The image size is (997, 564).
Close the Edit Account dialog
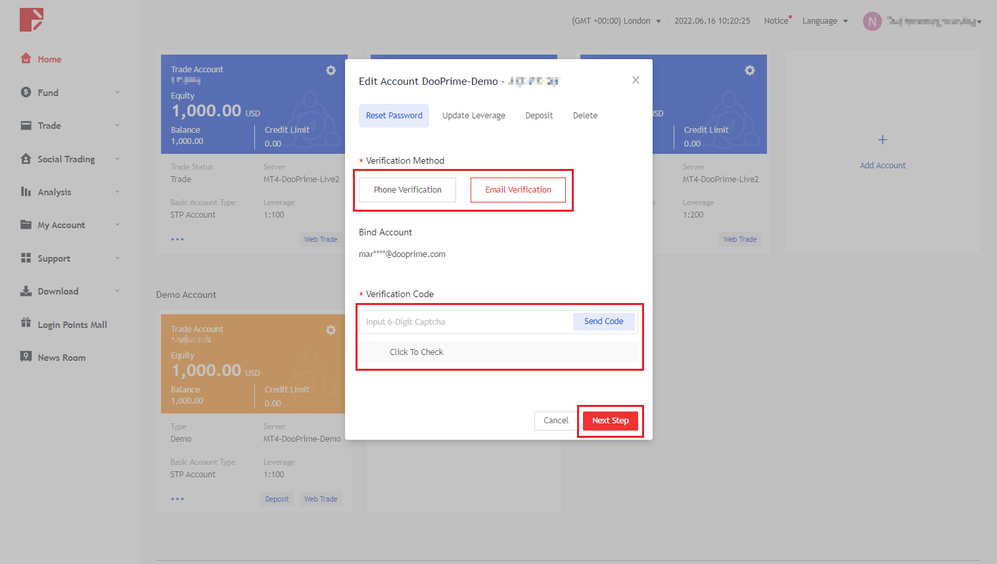[x=636, y=80]
